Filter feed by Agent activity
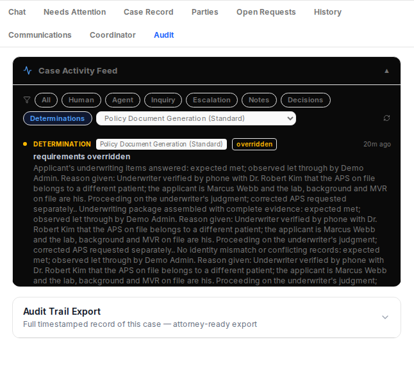The height and width of the screenshot is (387, 414). [122, 100]
